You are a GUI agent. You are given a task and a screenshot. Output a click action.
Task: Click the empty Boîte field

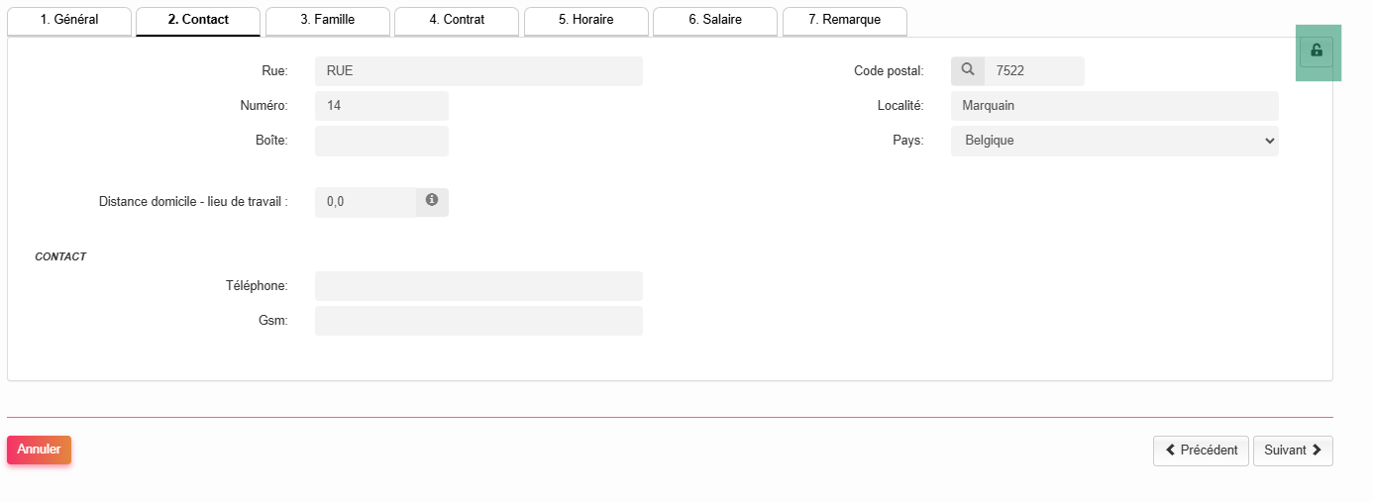pyautogui.click(x=381, y=141)
